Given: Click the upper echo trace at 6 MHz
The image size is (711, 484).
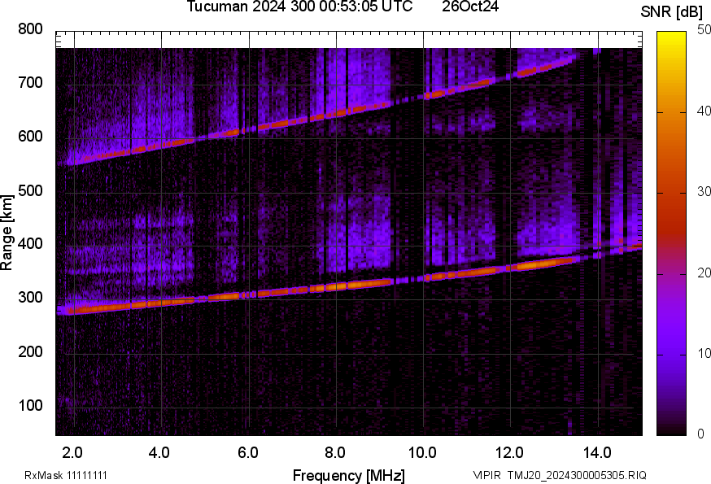Looking at the screenshot, I should point(248,129).
